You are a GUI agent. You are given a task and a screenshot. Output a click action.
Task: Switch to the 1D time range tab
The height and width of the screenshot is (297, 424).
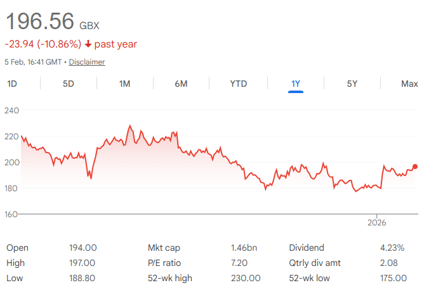tap(12, 84)
